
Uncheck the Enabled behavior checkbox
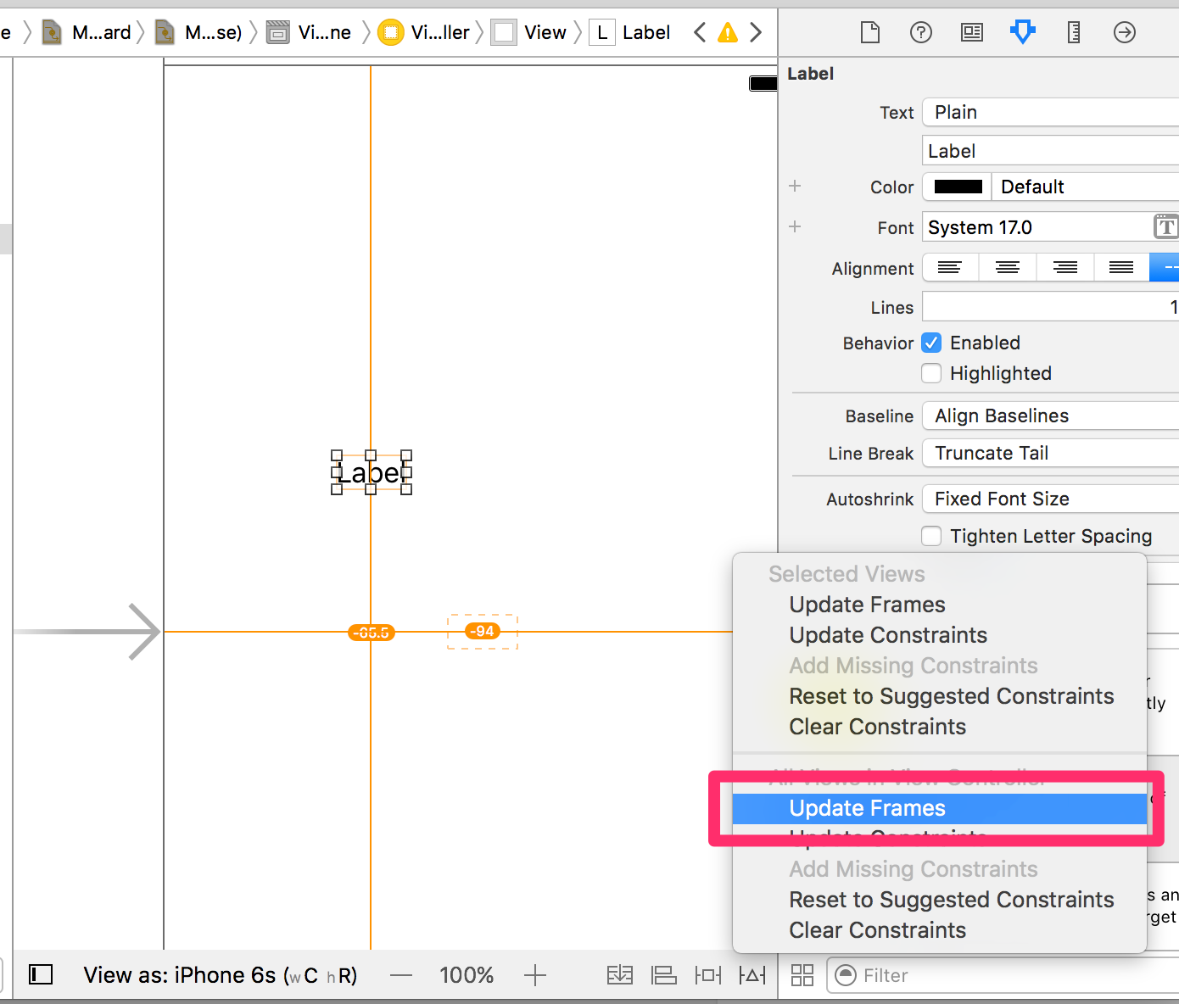click(931, 343)
